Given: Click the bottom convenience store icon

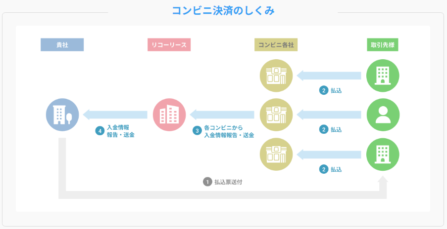Looking at the screenshot, I should click(x=276, y=154).
